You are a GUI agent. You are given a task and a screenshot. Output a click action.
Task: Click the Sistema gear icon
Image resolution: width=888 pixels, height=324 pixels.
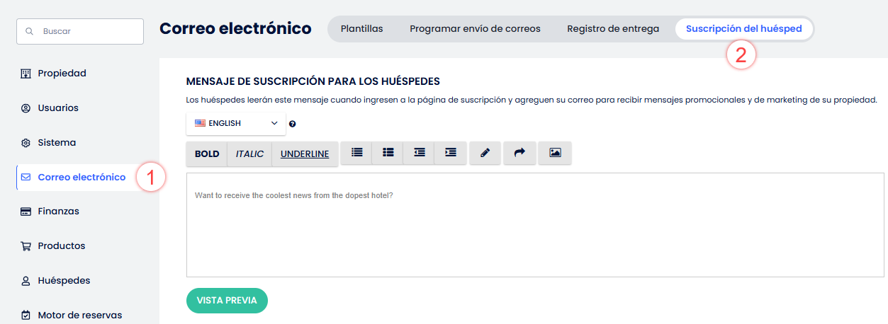[26, 143]
